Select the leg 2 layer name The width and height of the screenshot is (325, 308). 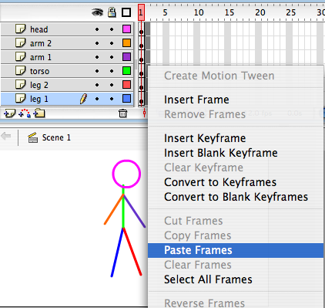(x=39, y=85)
